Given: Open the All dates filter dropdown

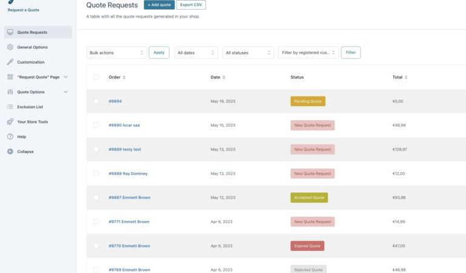Looking at the screenshot, I should point(196,53).
